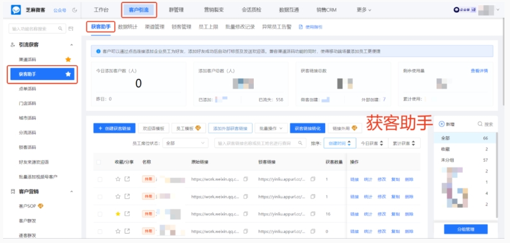Check the checkbox of the 0-count row

100,232
